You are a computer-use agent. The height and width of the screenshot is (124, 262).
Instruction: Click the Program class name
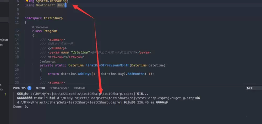(x=50, y=31)
